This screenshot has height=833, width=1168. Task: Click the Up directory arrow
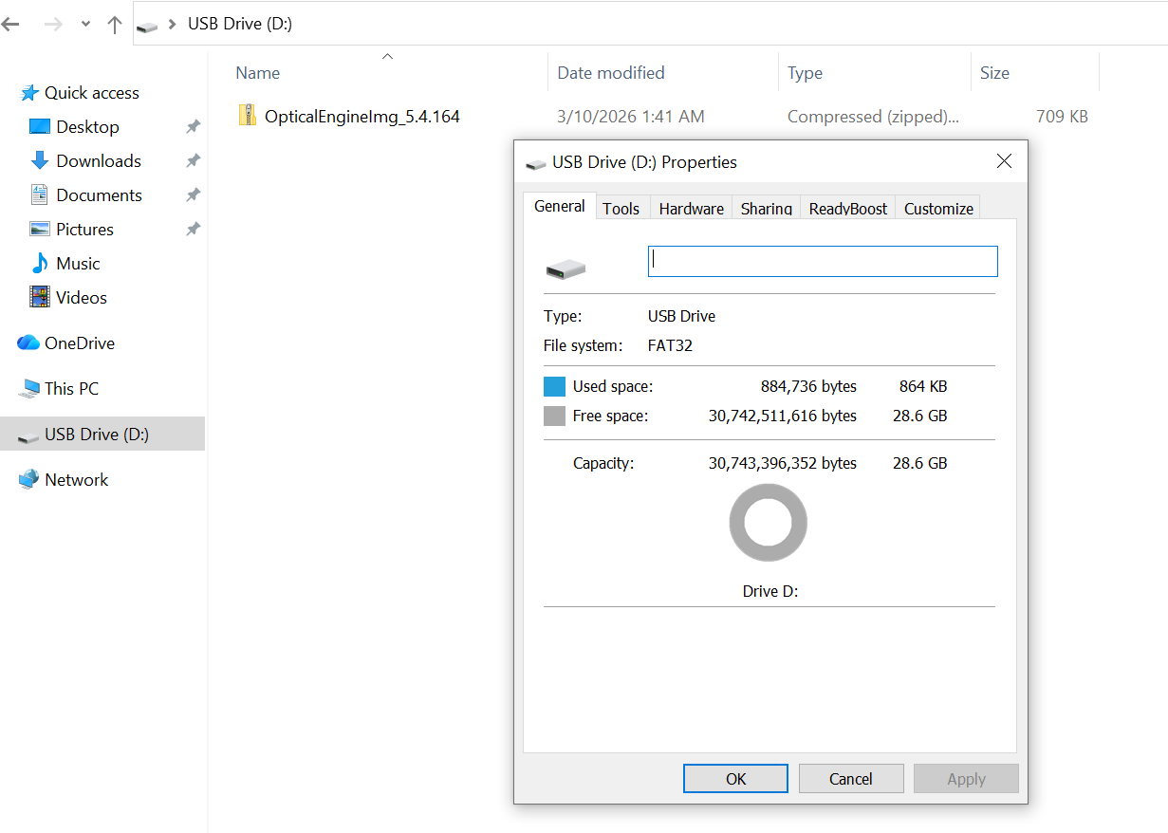point(115,25)
